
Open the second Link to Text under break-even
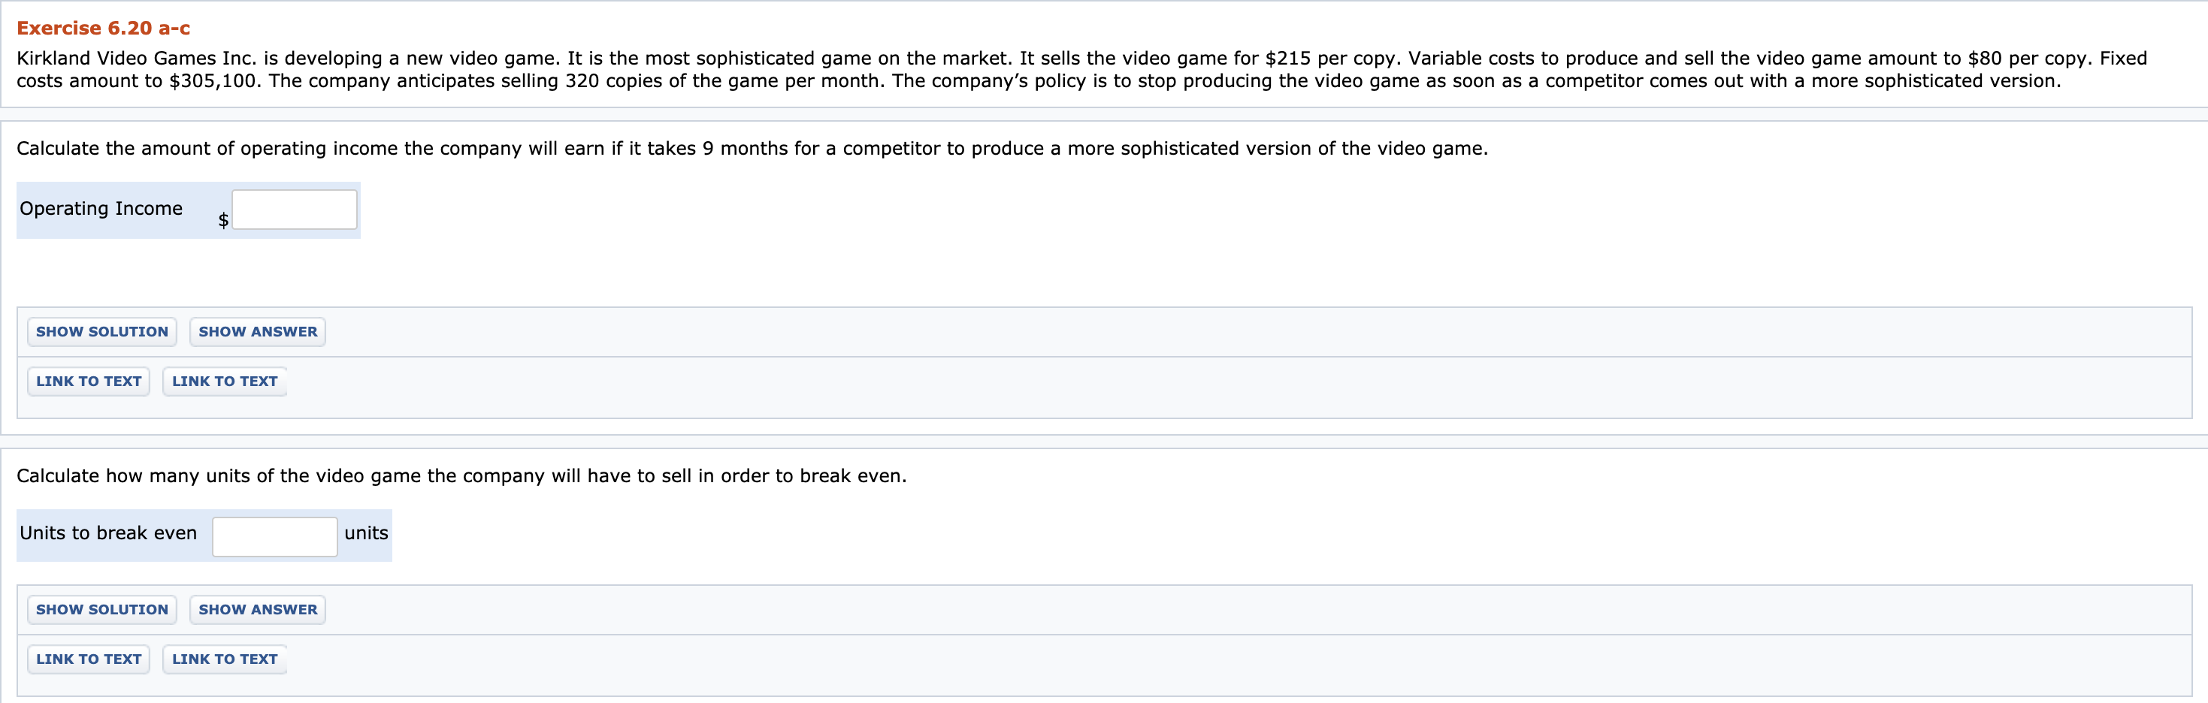point(224,659)
